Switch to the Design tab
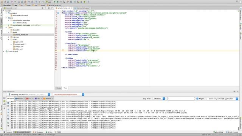The width and height of the screenshot is (242, 136). coord(59,88)
